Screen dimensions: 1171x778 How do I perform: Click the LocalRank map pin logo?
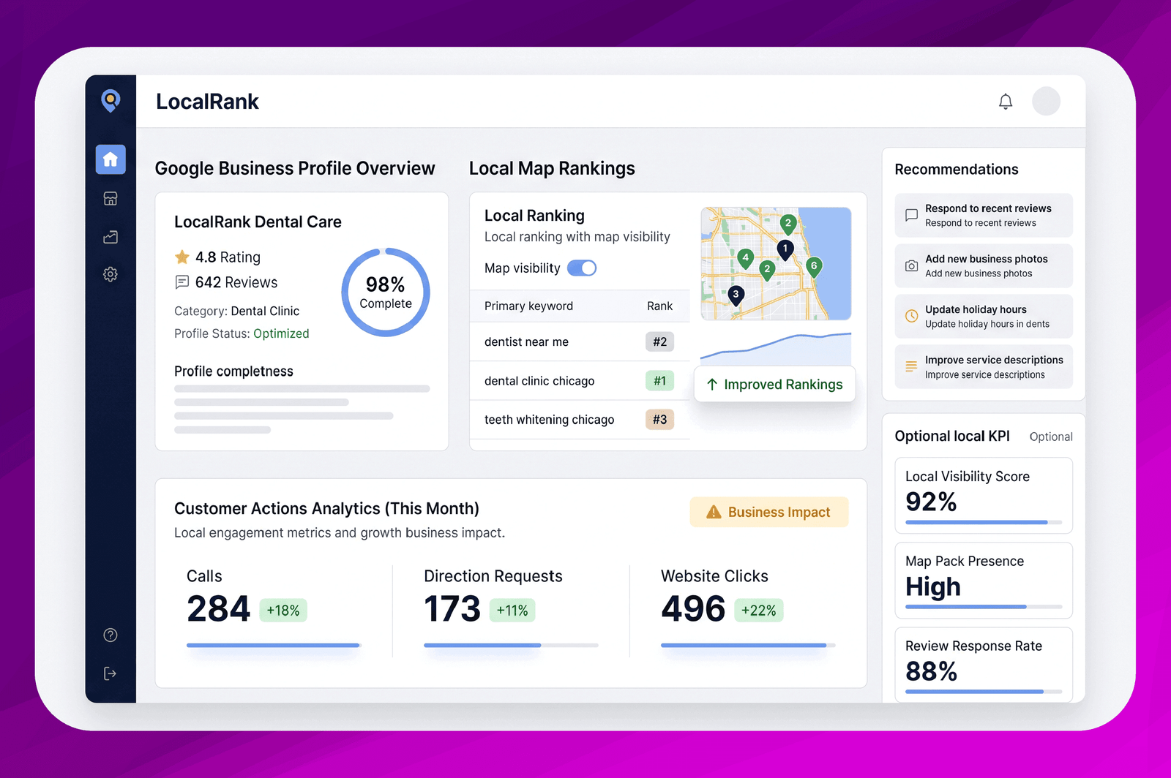click(x=111, y=100)
